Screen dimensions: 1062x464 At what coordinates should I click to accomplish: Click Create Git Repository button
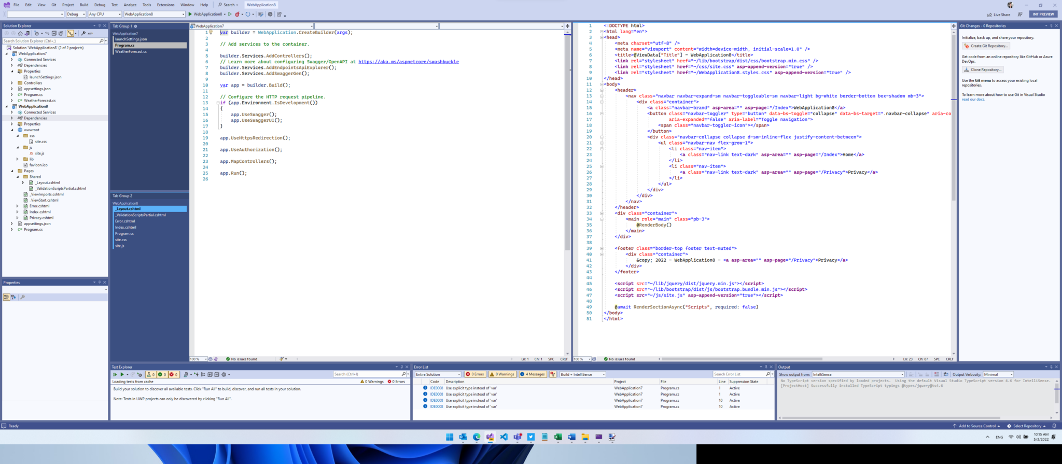pos(986,46)
